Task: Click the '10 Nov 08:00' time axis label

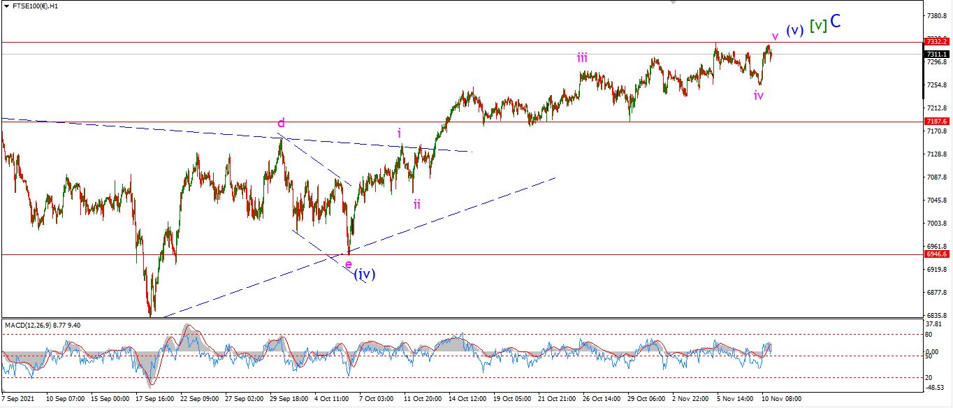Action: [780, 399]
